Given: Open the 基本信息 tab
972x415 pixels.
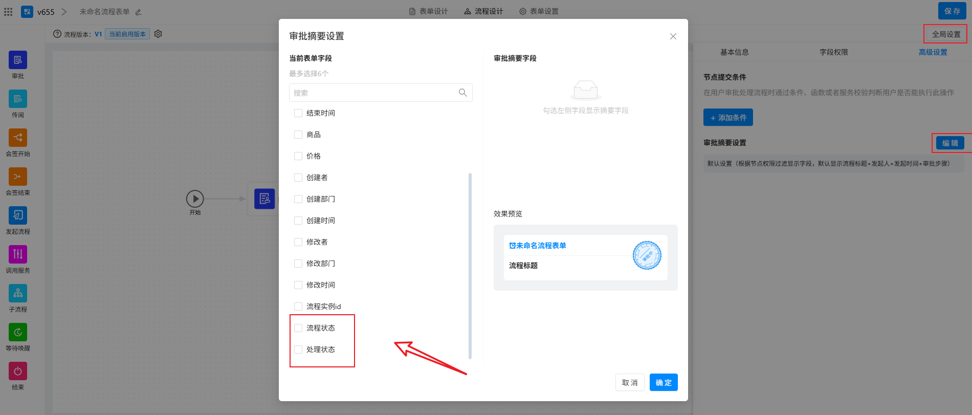Looking at the screenshot, I should coord(734,52).
